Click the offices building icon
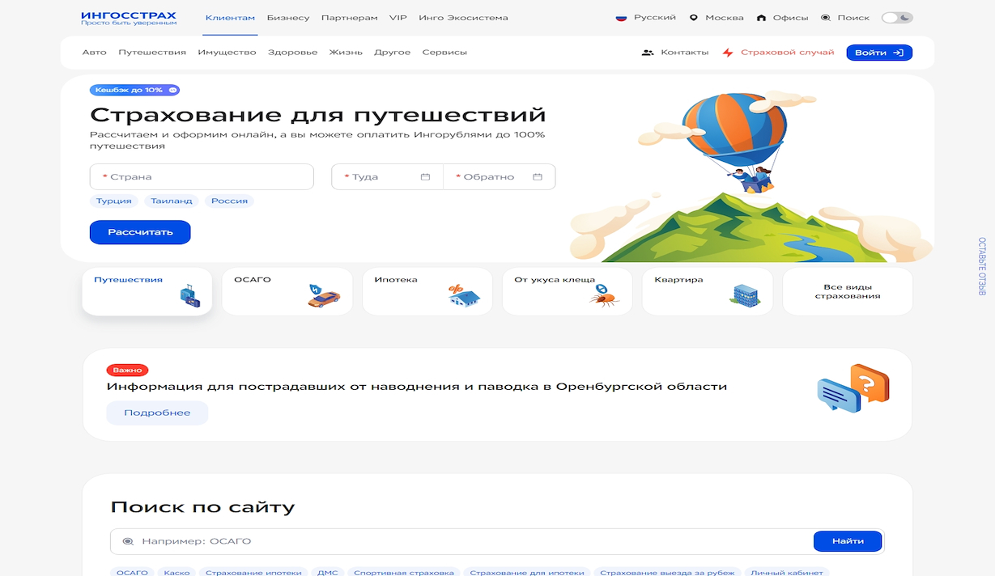Image resolution: width=995 pixels, height=576 pixels. [761, 18]
